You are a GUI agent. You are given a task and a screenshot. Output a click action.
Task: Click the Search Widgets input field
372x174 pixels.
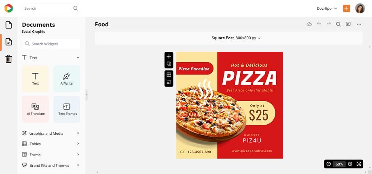coord(51,44)
